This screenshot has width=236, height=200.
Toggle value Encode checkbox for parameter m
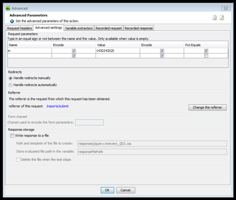coord(162,51)
